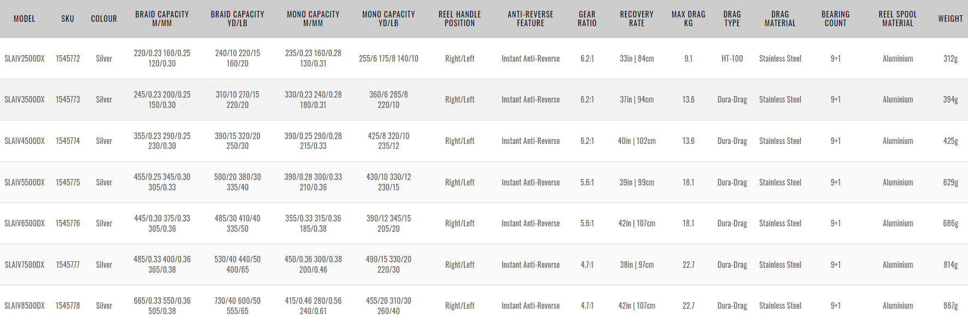Screen dimensions: 968x330
Task: Click SKU number 1545774
Action: pyautogui.click(x=68, y=141)
